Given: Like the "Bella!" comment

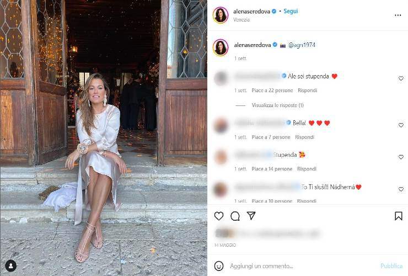Looking at the screenshot, I should pos(401,125).
